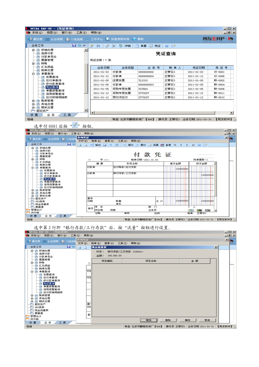Click the exit icon in 凭证查询 toolbar
This screenshot has height=367, width=259.
[174, 46]
